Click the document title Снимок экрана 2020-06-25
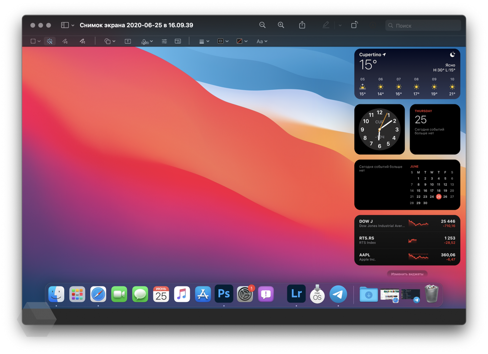488x354 pixels. (x=136, y=25)
